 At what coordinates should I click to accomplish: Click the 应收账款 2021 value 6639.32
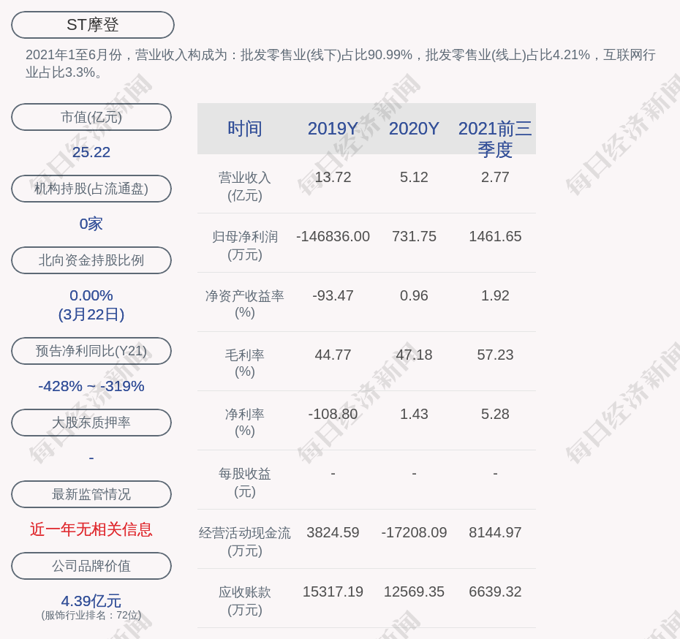click(495, 591)
